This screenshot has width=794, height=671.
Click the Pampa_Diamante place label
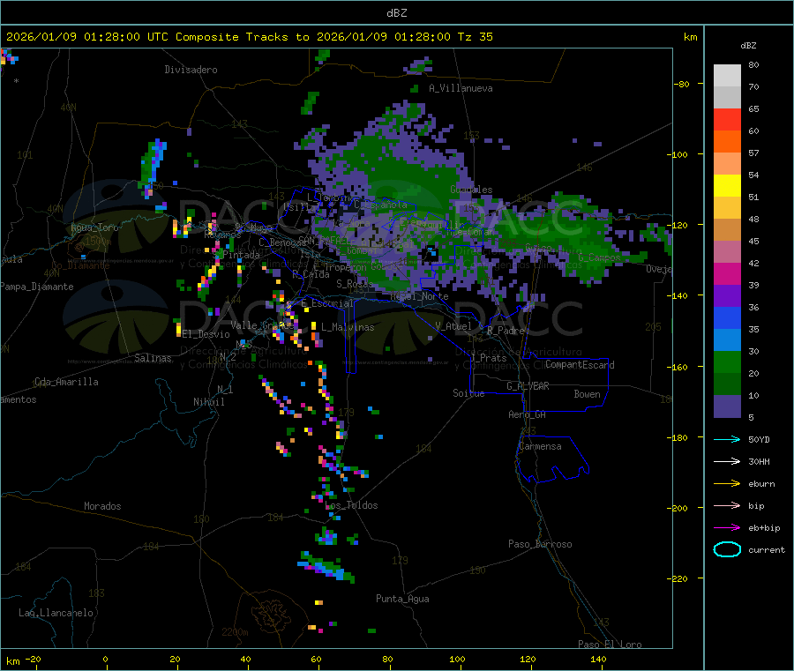[37, 287]
